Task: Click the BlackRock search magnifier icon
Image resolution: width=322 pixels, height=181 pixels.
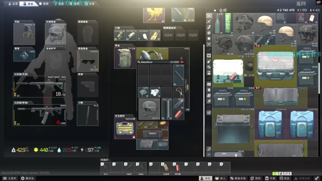Action: point(139,62)
